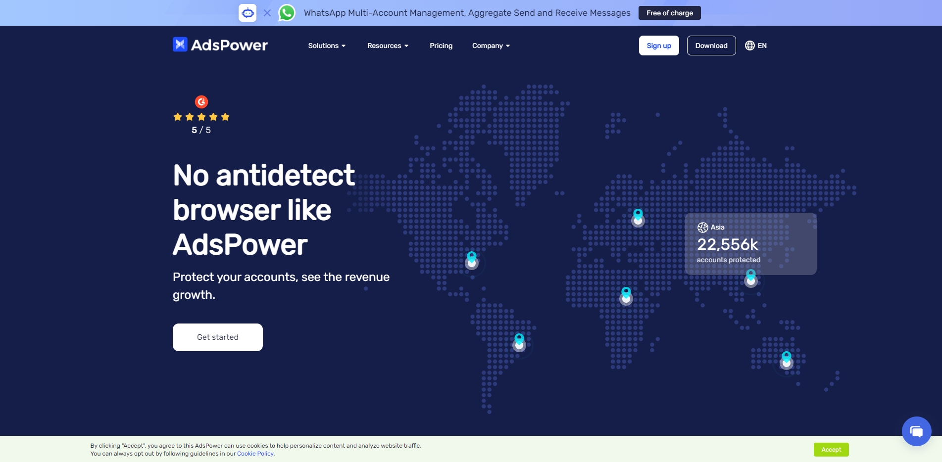942x462 pixels.
Task: Click the WhatsApp Multi-Account Management banner text
Action: (467, 13)
